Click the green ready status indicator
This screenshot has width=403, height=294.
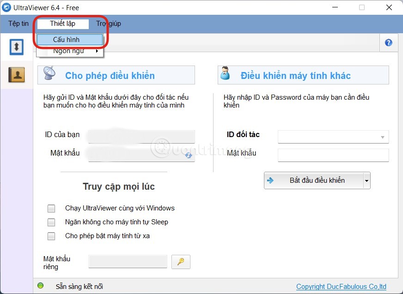41,286
